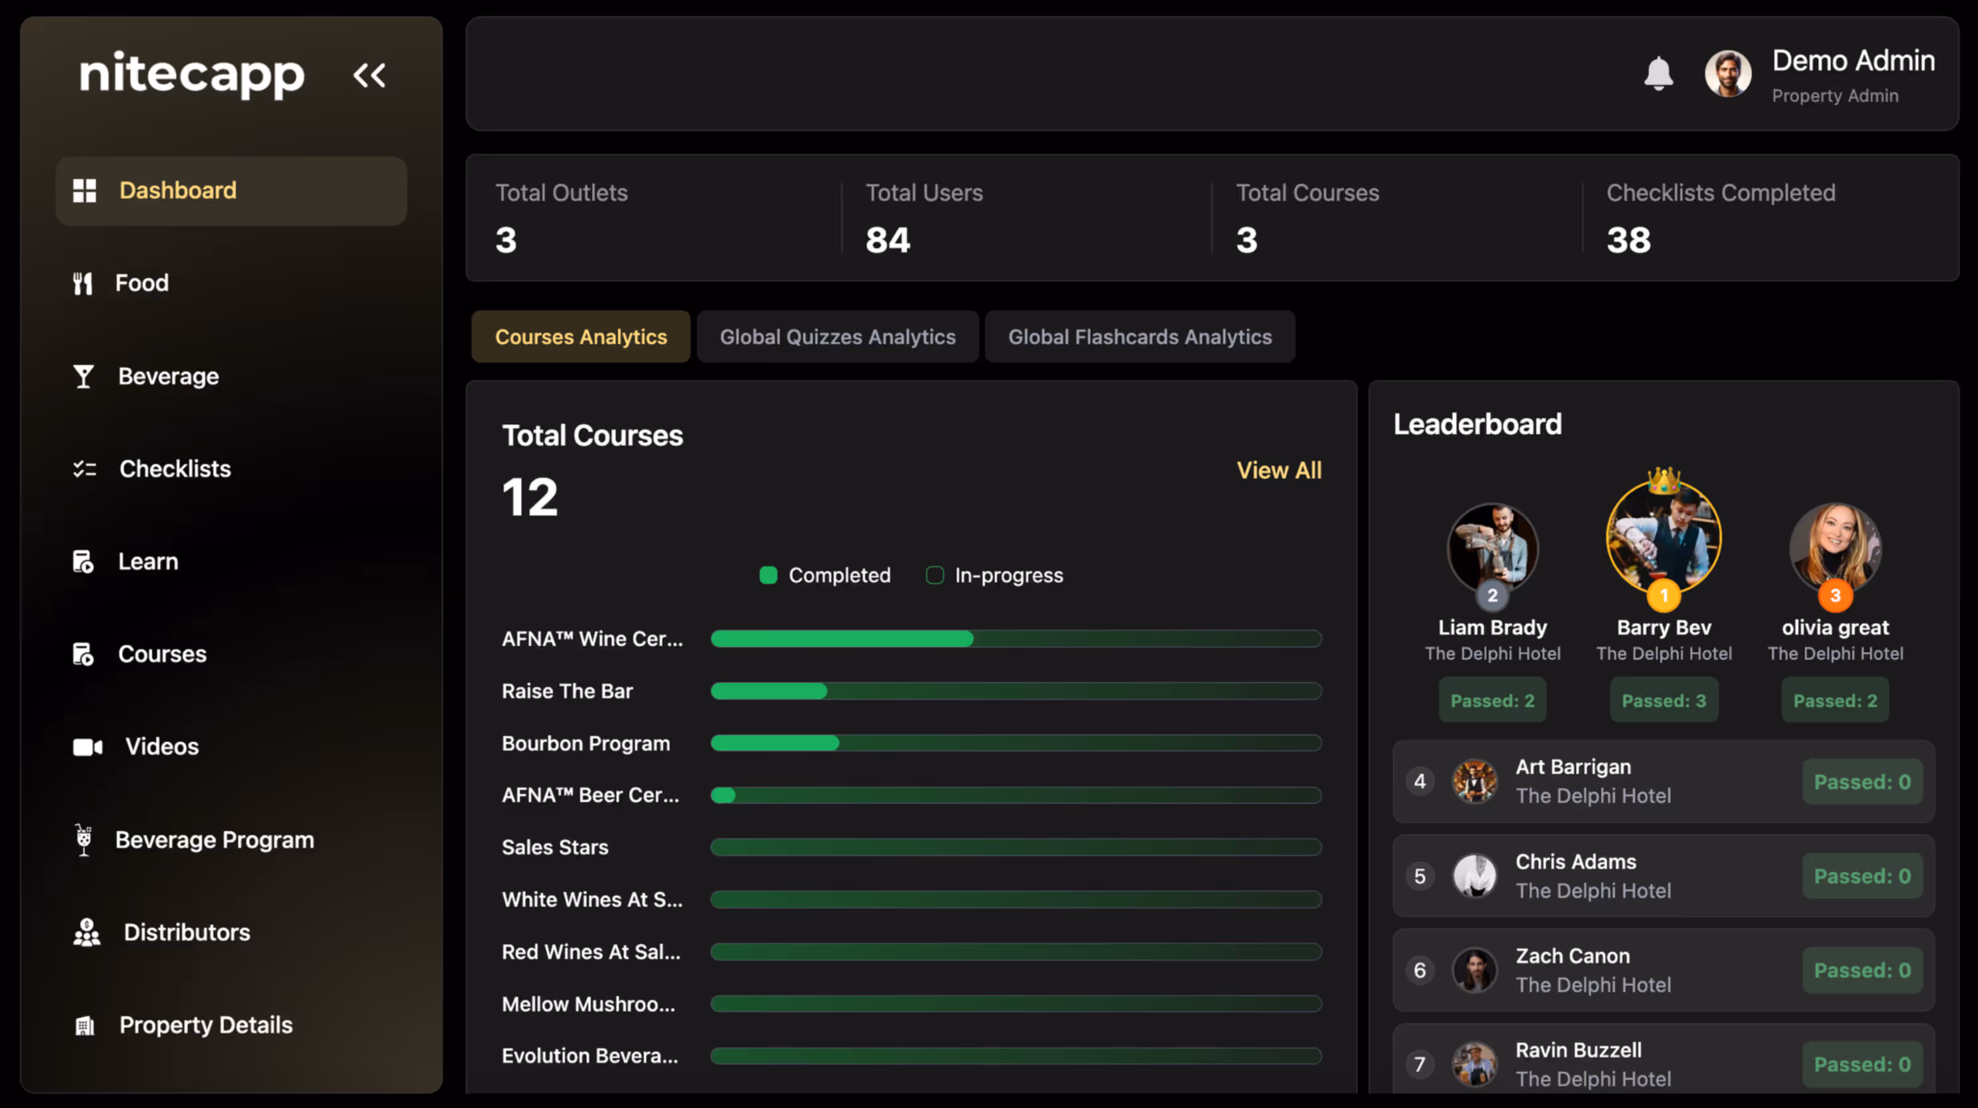Open Beverage Program sidebar icon
Viewport: 1978px width, 1108px height.
click(x=84, y=839)
